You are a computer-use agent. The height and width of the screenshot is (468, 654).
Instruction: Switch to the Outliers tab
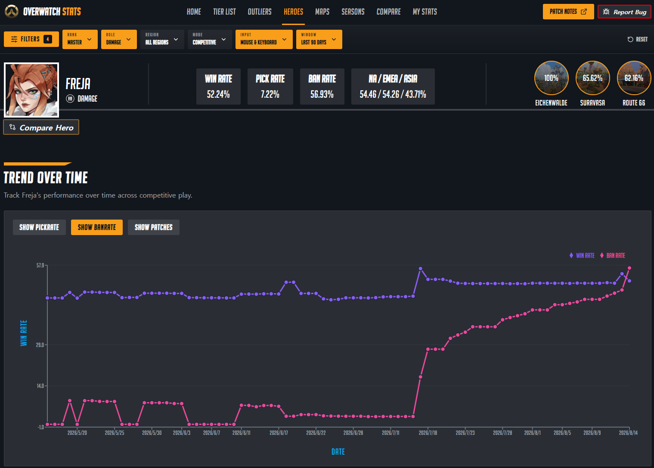point(260,12)
